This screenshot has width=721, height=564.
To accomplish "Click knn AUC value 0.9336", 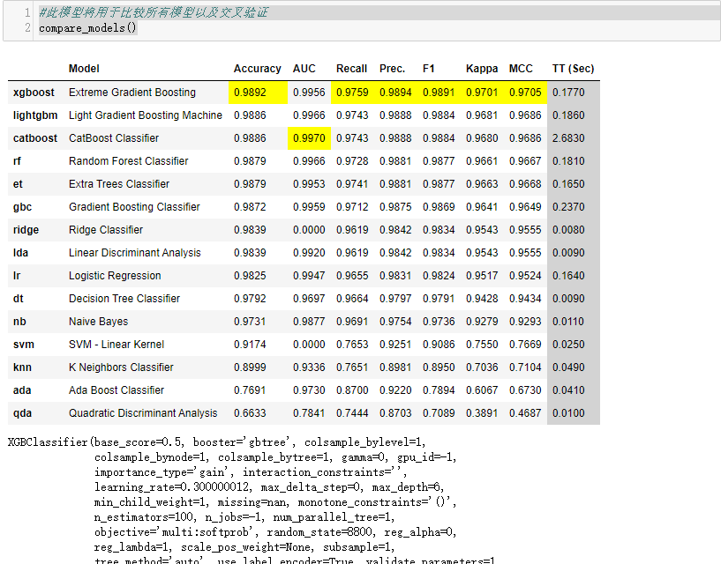I will tap(309, 367).
